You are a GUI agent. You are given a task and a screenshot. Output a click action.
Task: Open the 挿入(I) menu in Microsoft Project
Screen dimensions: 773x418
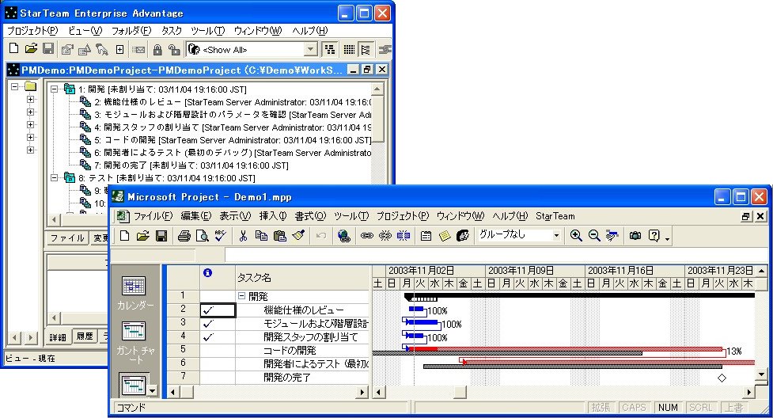273,216
